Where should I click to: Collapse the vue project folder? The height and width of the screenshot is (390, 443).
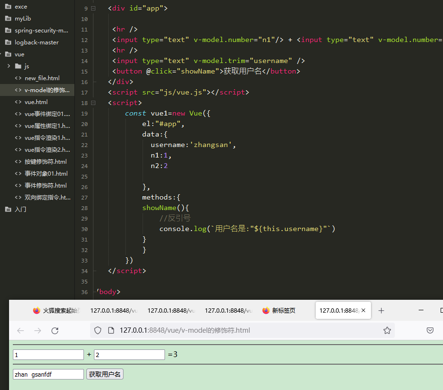(2, 54)
